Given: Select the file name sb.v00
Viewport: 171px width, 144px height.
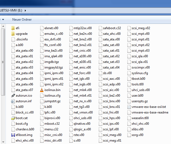Looking at the screenshot, I should pyautogui.click(x=107, y=73).
